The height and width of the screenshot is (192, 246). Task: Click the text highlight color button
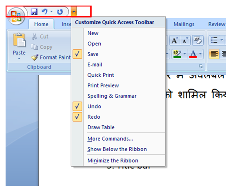(x=176, y=54)
